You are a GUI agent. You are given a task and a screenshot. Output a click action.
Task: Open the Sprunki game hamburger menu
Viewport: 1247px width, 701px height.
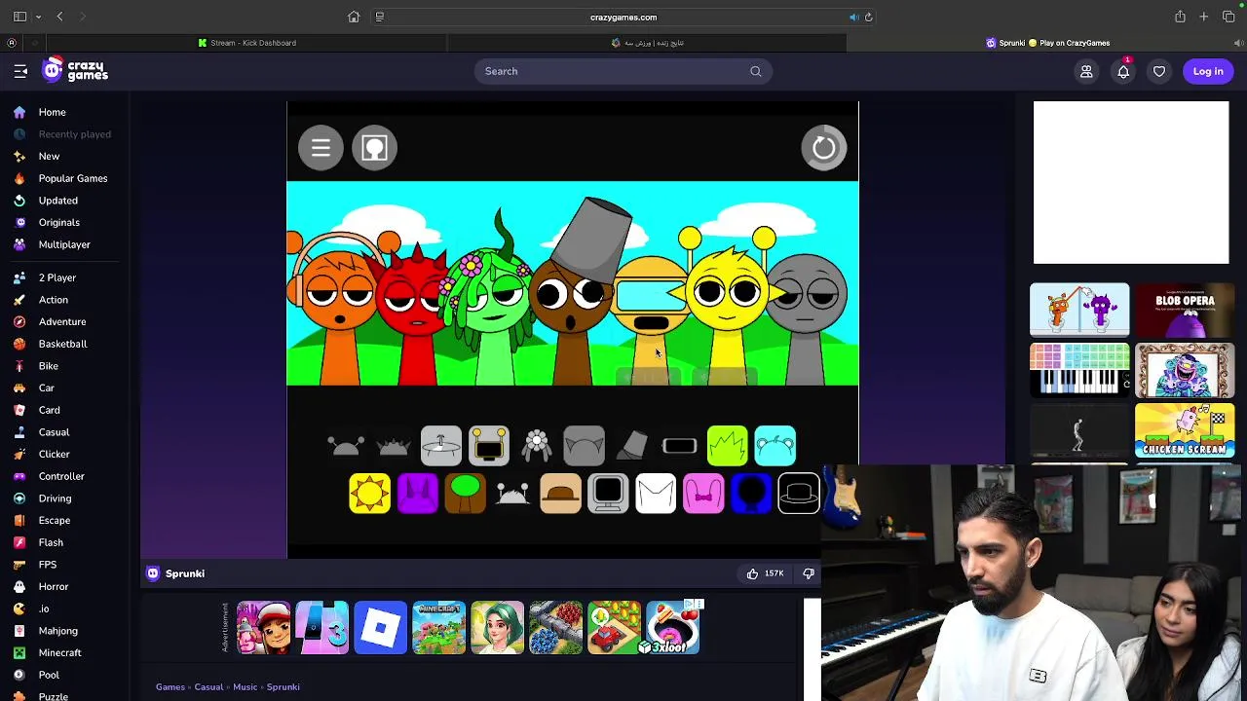click(321, 148)
